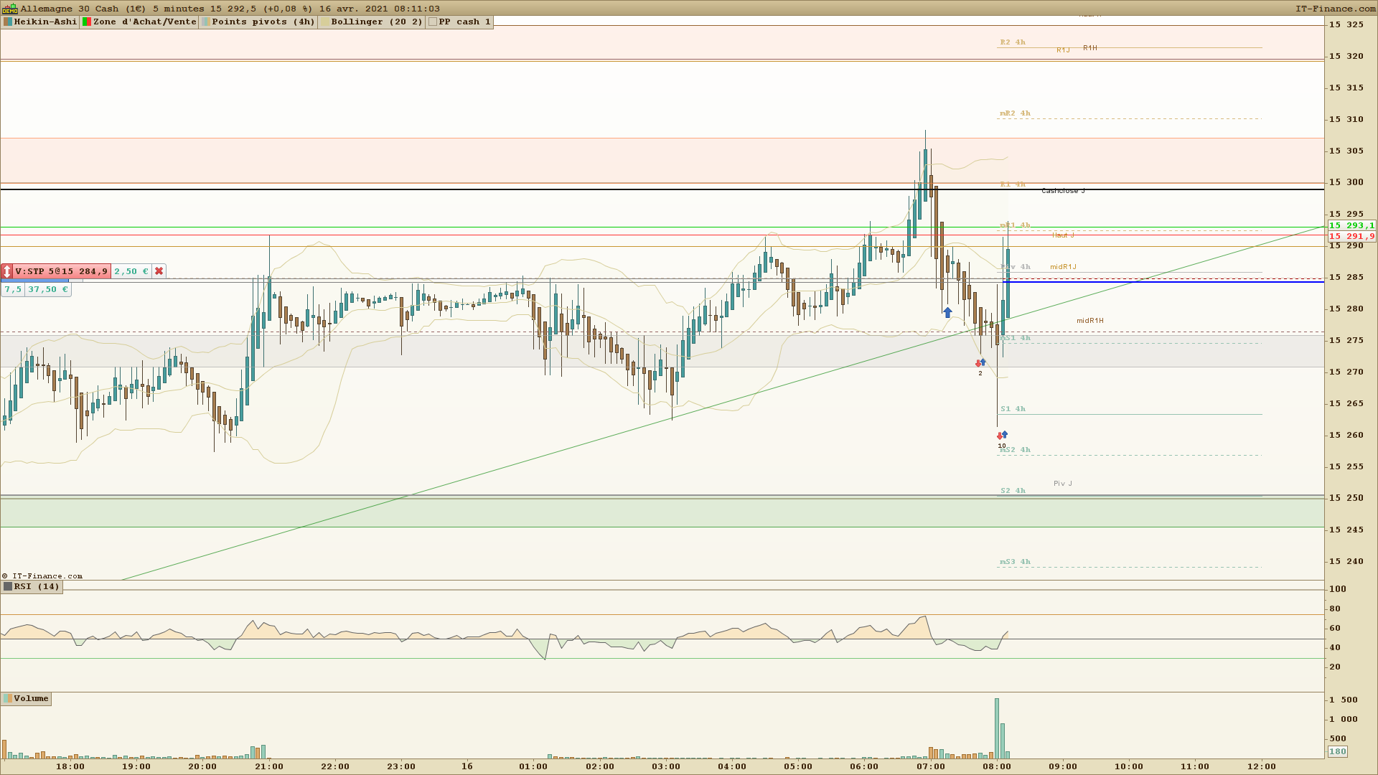Click the DEMO chart icon in title bar

[x=9, y=9]
